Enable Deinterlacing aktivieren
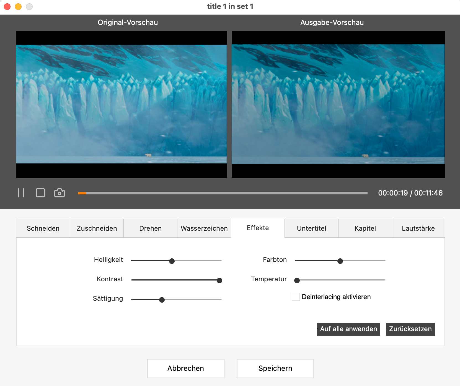This screenshot has height=386, width=460. coord(295,297)
